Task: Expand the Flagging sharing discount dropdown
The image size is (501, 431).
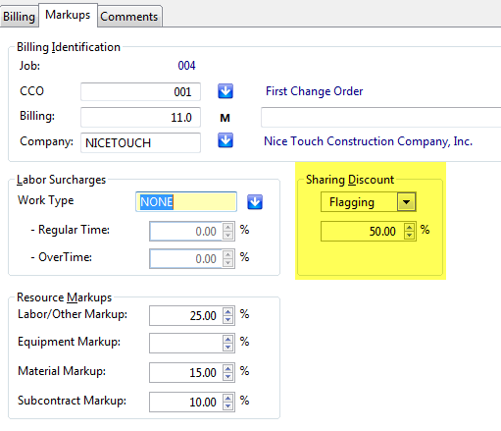Action: (406, 202)
